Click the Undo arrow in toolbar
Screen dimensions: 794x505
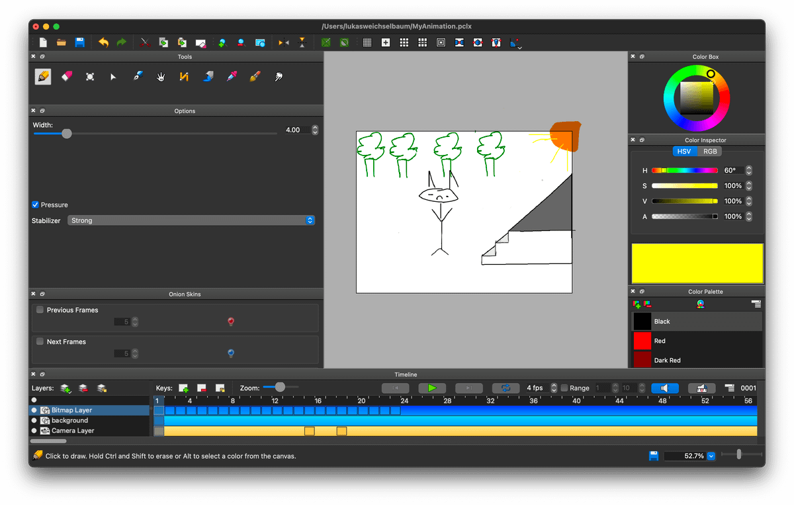pyautogui.click(x=103, y=42)
